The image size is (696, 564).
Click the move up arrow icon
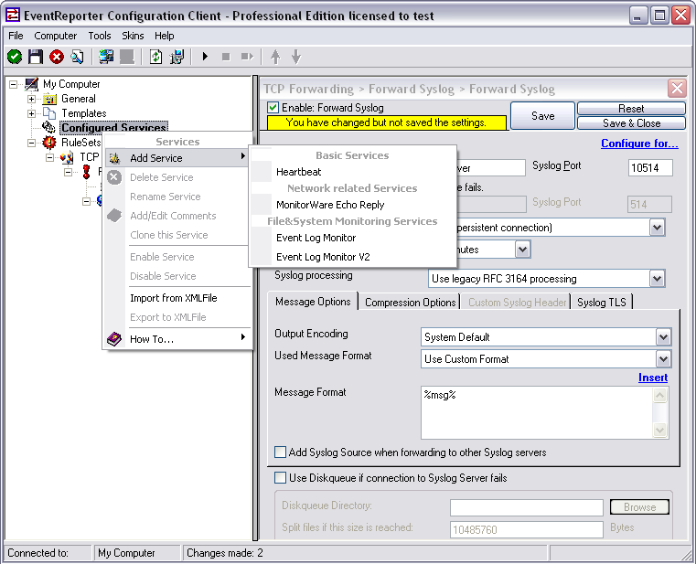click(x=275, y=57)
